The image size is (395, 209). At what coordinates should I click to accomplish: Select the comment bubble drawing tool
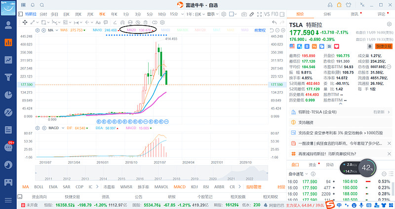point(106,22)
